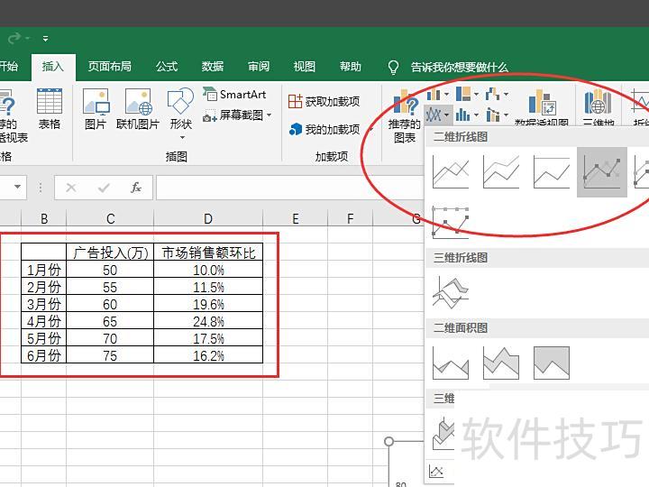Pick the stacked area chart option
Screen dimensions: 649x487
501,363
